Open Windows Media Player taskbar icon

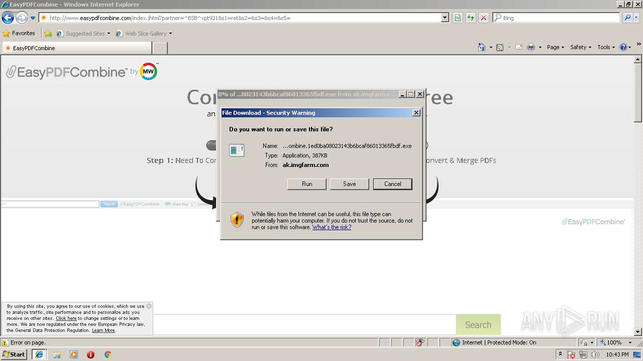click(x=74, y=354)
